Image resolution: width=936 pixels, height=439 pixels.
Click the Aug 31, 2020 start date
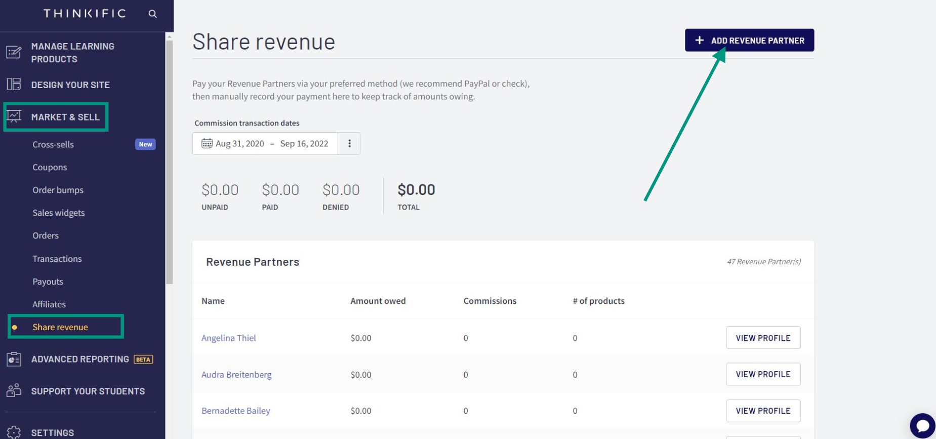240,143
